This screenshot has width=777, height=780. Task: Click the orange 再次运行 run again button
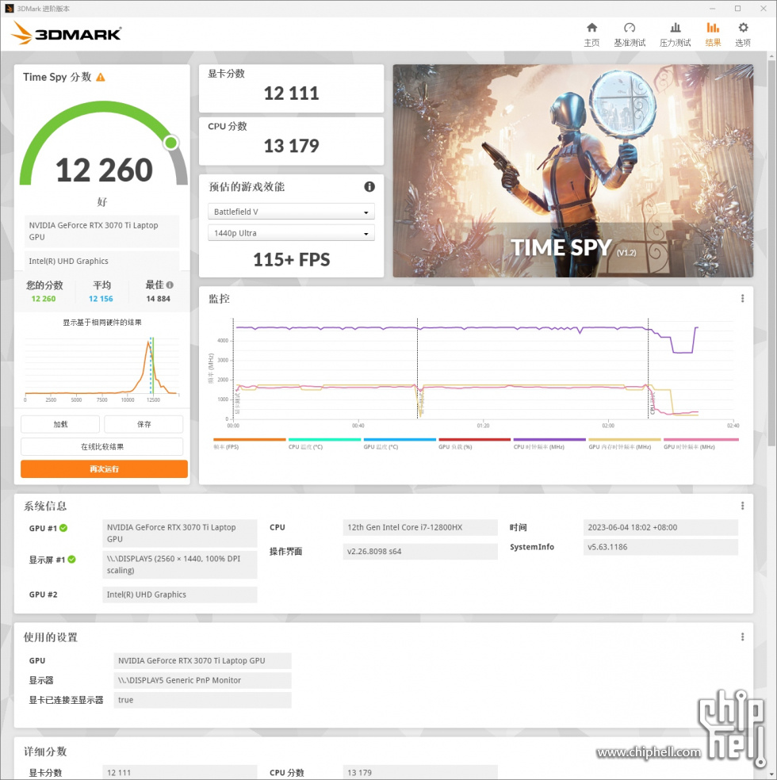pos(104,469)
